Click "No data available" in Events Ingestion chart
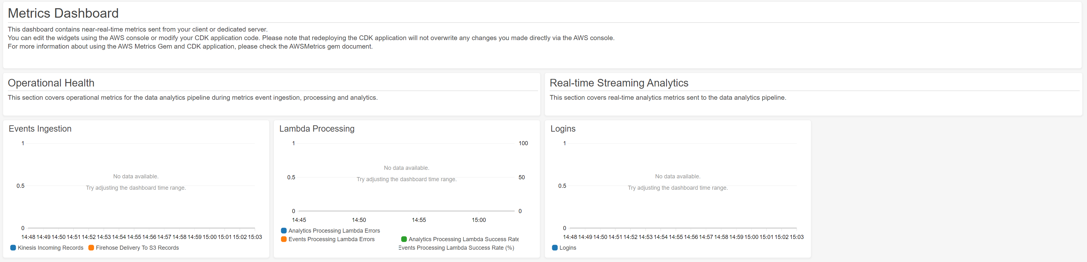1087x262 pixels. [x=135, y=176]
